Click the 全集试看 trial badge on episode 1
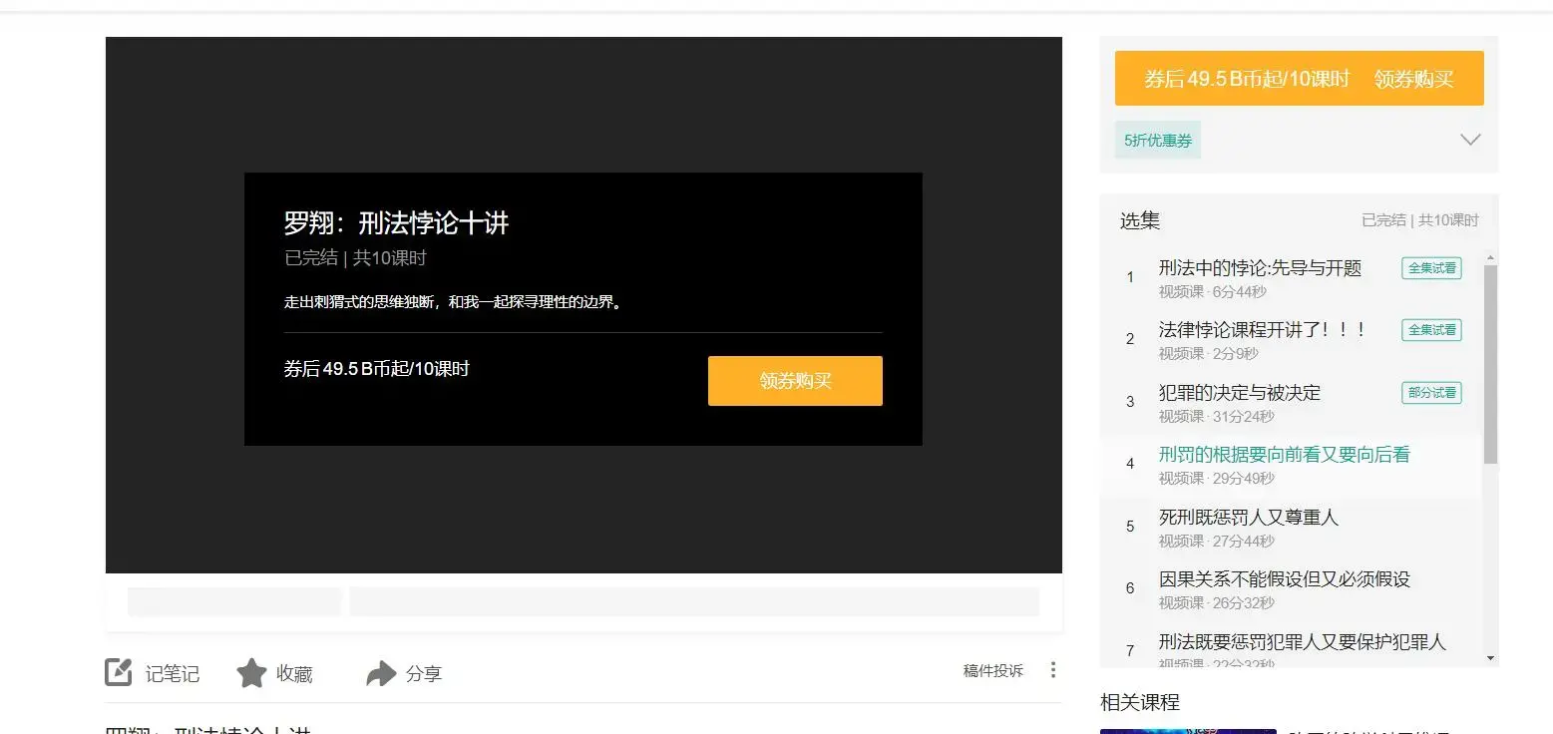This screenshot has width=1553, height=734. [1431, 267]
